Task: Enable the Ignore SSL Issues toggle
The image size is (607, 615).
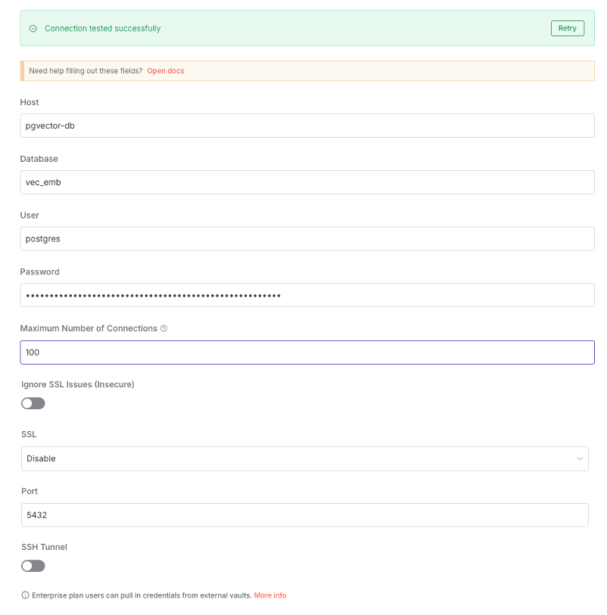Action: click(x=33, y=403)
